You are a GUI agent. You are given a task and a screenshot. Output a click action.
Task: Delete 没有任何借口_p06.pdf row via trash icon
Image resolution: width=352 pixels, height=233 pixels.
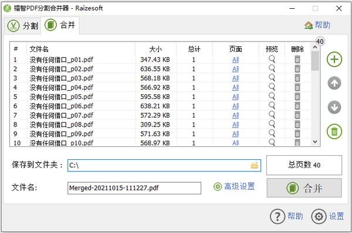pos(297,106)
